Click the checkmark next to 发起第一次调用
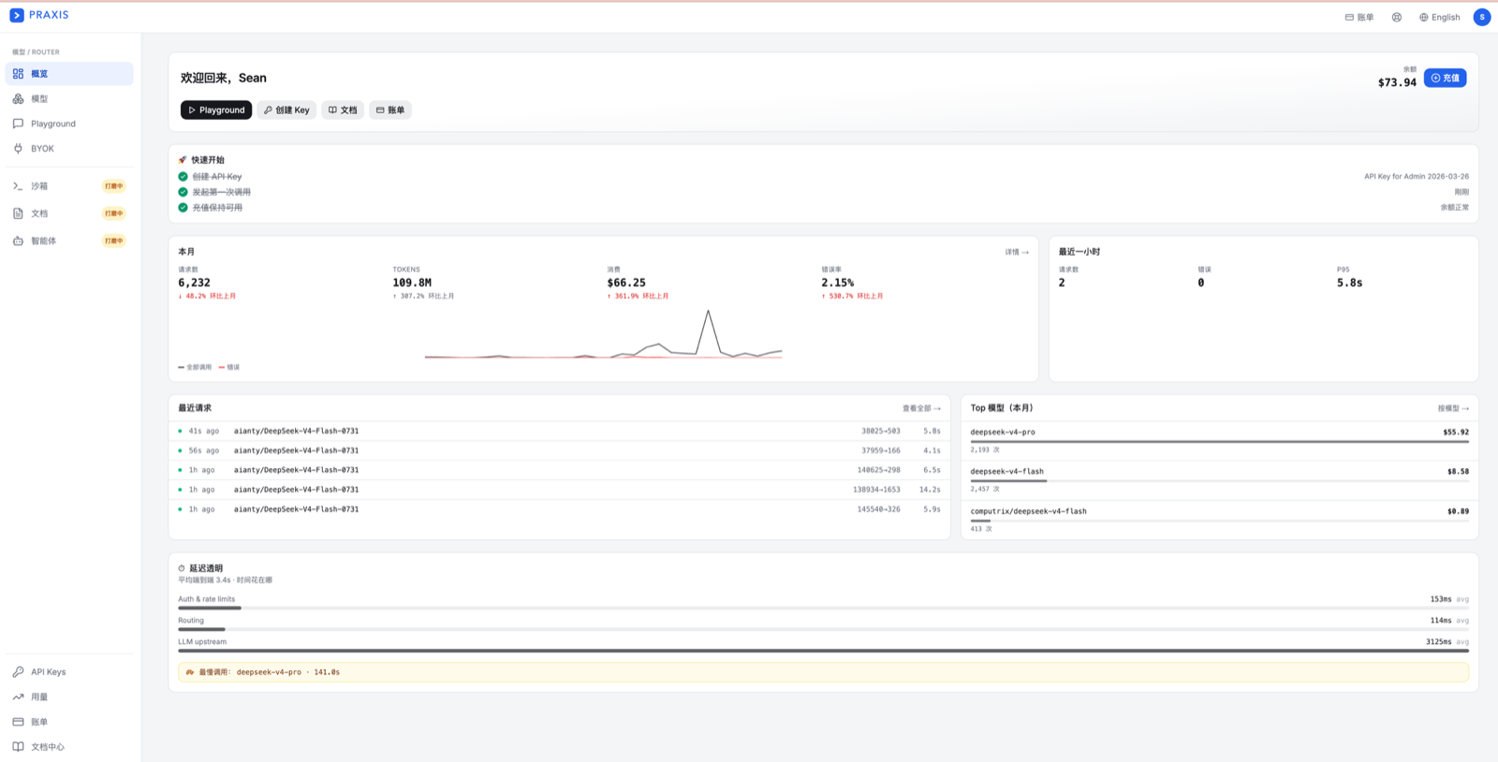 pos(183,192)
